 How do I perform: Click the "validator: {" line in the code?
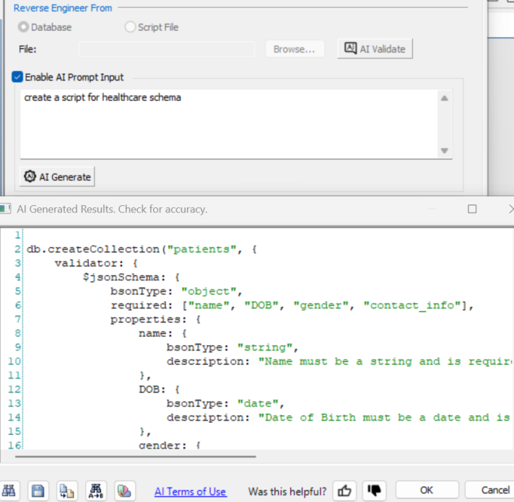point(97,264)
